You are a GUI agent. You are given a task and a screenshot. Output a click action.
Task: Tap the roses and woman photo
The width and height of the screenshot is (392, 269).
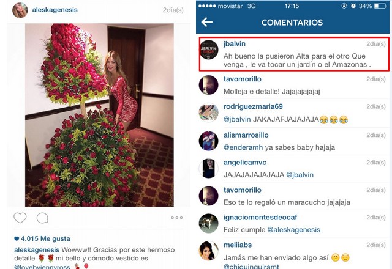point(99,115)
